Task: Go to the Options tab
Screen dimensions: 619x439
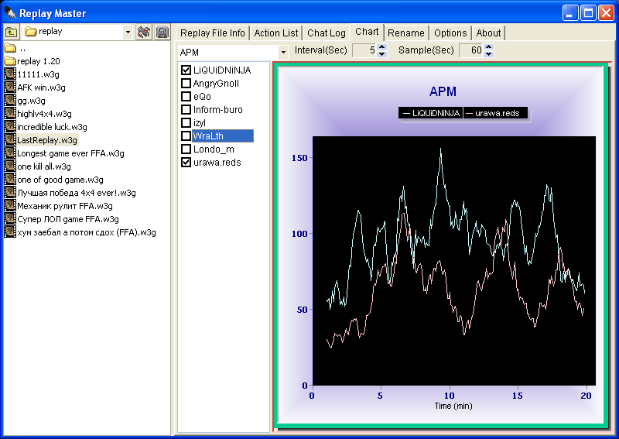Action: (450, 33)
